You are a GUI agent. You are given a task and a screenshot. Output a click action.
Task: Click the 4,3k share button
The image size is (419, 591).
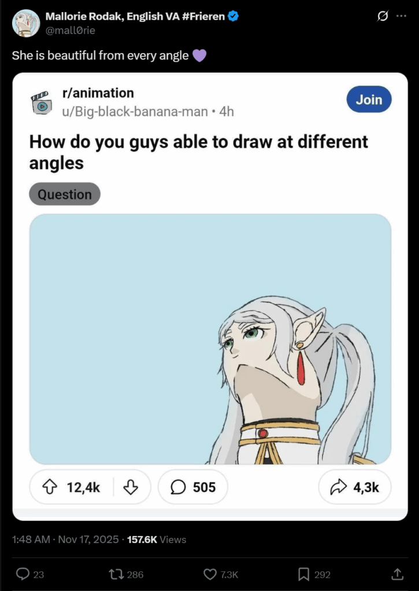355,488
